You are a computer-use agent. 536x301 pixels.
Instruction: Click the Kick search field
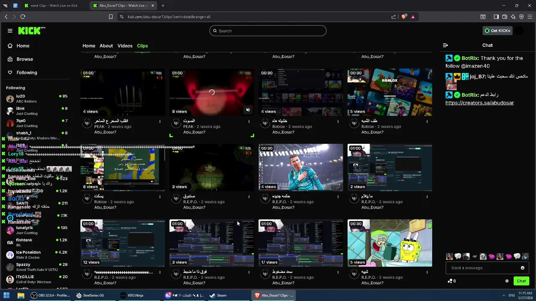tap(268, 31)
